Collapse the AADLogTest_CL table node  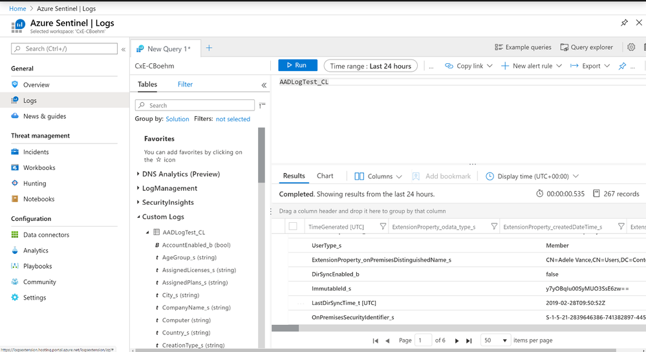147,233
